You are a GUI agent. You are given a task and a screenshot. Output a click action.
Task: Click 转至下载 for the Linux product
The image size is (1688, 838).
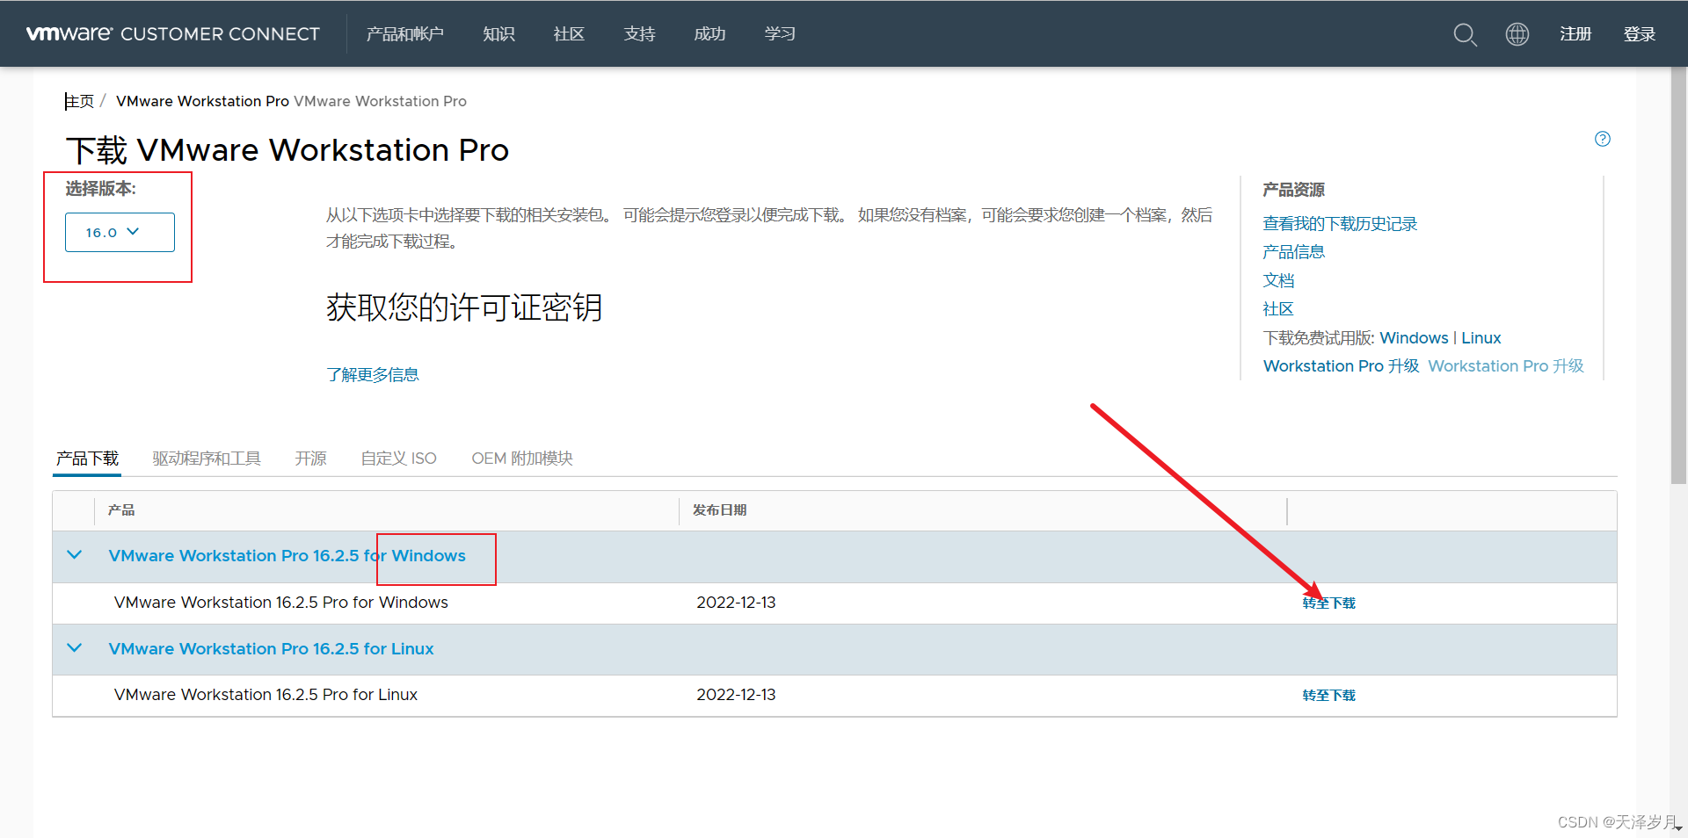pyautogui.click(x=1328, y=695)
